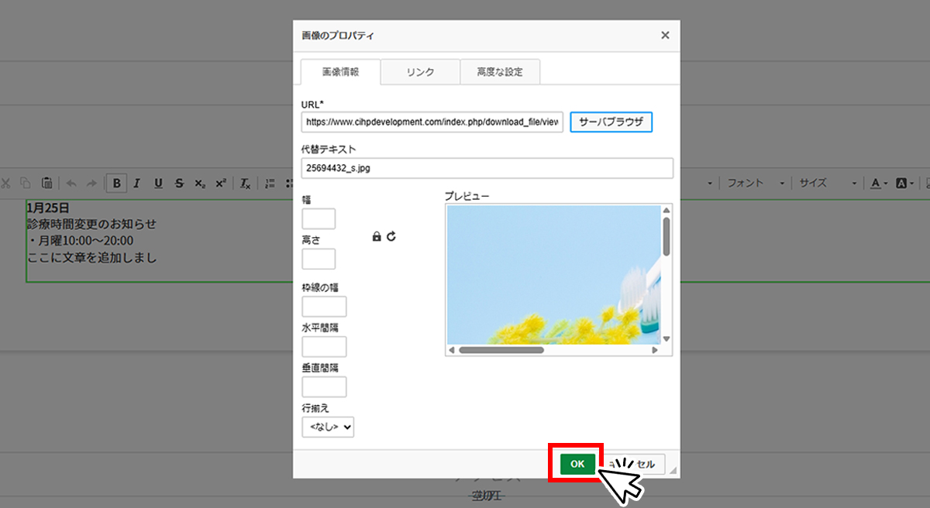Switch to the リンク tab

pos(420,72)
